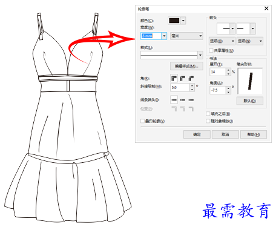Viewport: 276px width, 230px height.
Task: Close the outline pen dialog
Action: click(x=266, y=8)
